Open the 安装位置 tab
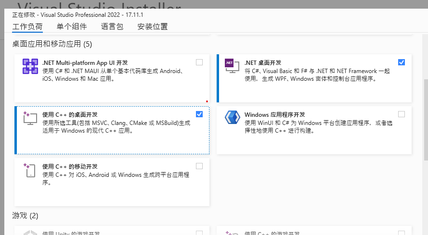428x235 pixels. point(153,26)
